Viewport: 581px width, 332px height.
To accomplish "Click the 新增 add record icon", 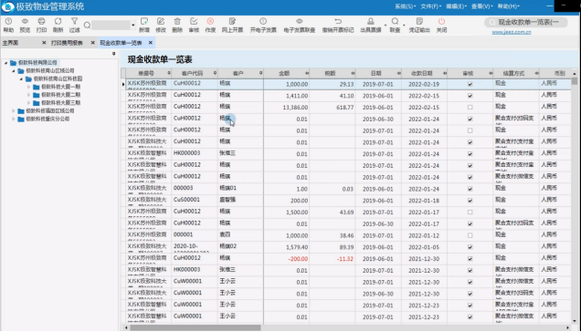I will (x=144, y=22).
